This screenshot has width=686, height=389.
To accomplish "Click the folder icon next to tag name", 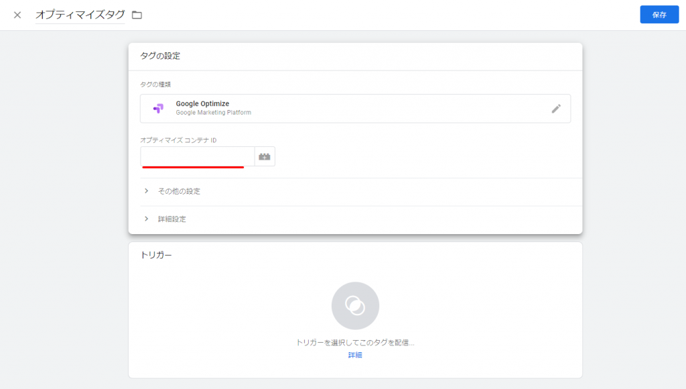I will click(137, 15).
